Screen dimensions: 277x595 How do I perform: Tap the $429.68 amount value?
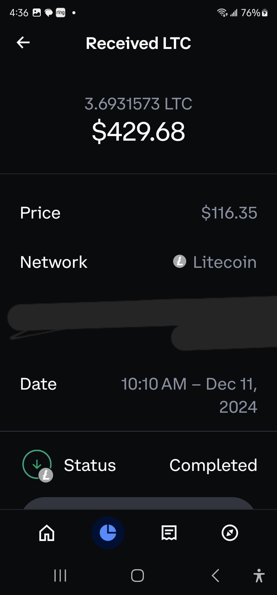138,131
